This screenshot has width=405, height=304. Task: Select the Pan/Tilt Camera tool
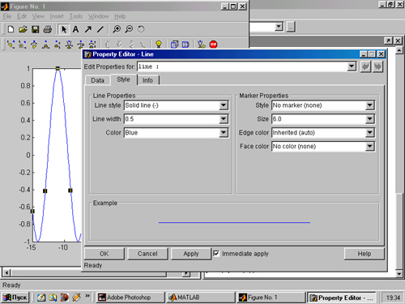[x=34, y=45]
